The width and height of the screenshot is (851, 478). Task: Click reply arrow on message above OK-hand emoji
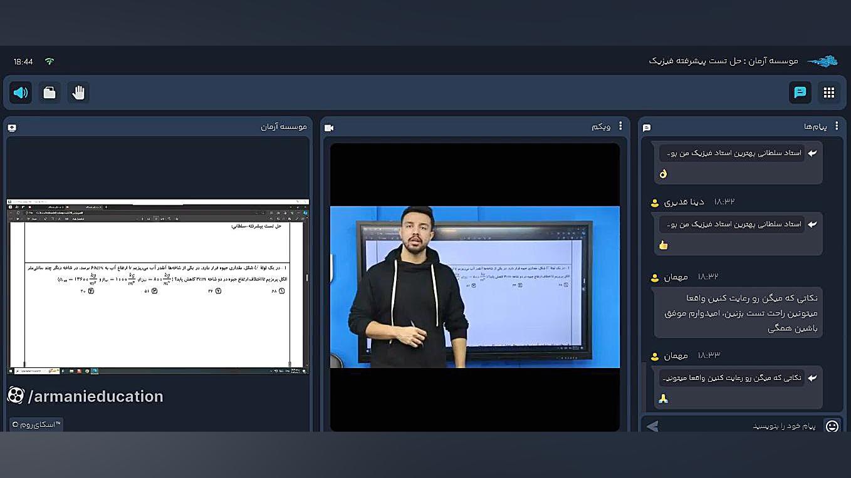tap(812, 153)
